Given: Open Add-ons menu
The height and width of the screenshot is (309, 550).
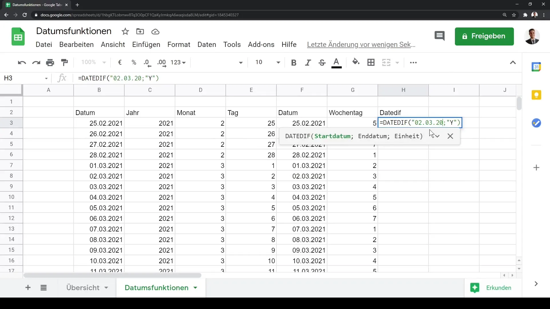Looking at the screenshot, I should tap(261, 45).
